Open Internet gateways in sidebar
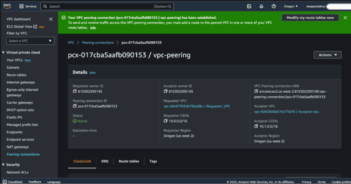This screenshot has width=351, height=184. tap(21, 82)
